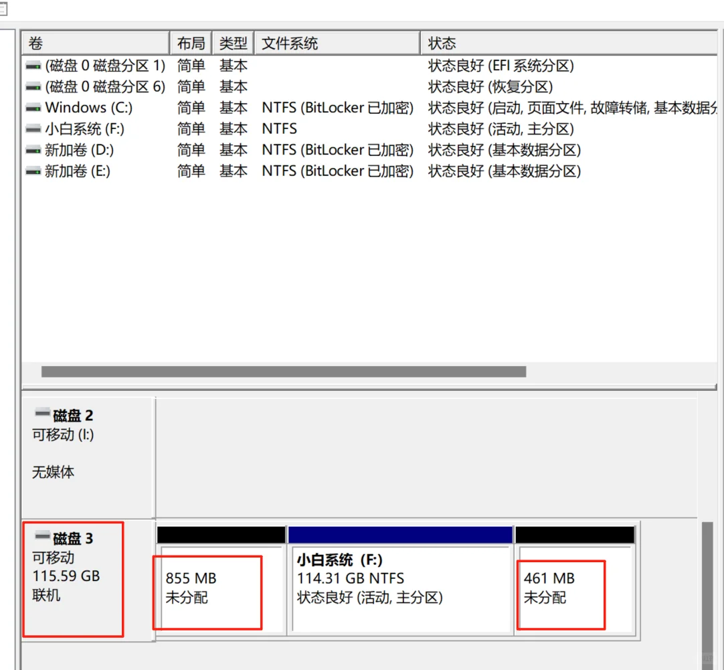The image size is (724, 670).
Task: Select the Windows (C:) volume name
Action: pyautogui.click(x=88, y=108)
